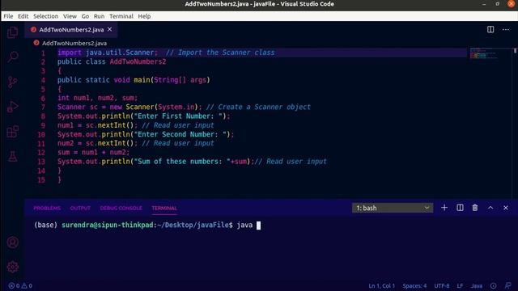The image size is (518, 291).
Task: Open the Explorer view in activity bar
Action: [x=13, y=32]
